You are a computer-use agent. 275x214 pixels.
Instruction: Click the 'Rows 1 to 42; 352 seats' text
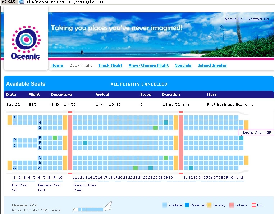pos(36,210)
